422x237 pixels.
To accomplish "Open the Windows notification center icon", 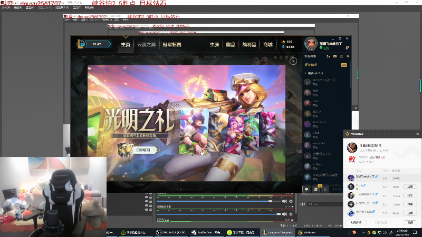I will pyautogui.click(x=415, y=232).
